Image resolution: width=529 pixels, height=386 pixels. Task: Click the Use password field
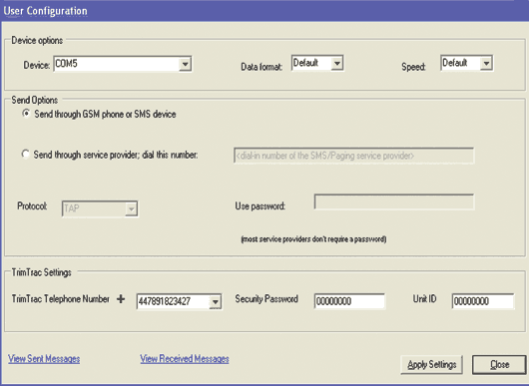pos(394,201)
